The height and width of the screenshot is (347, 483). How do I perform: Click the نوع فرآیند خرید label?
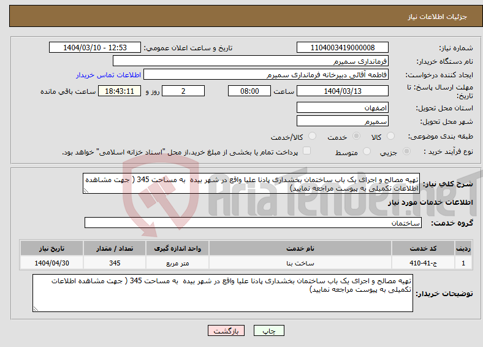click(448, 151)
